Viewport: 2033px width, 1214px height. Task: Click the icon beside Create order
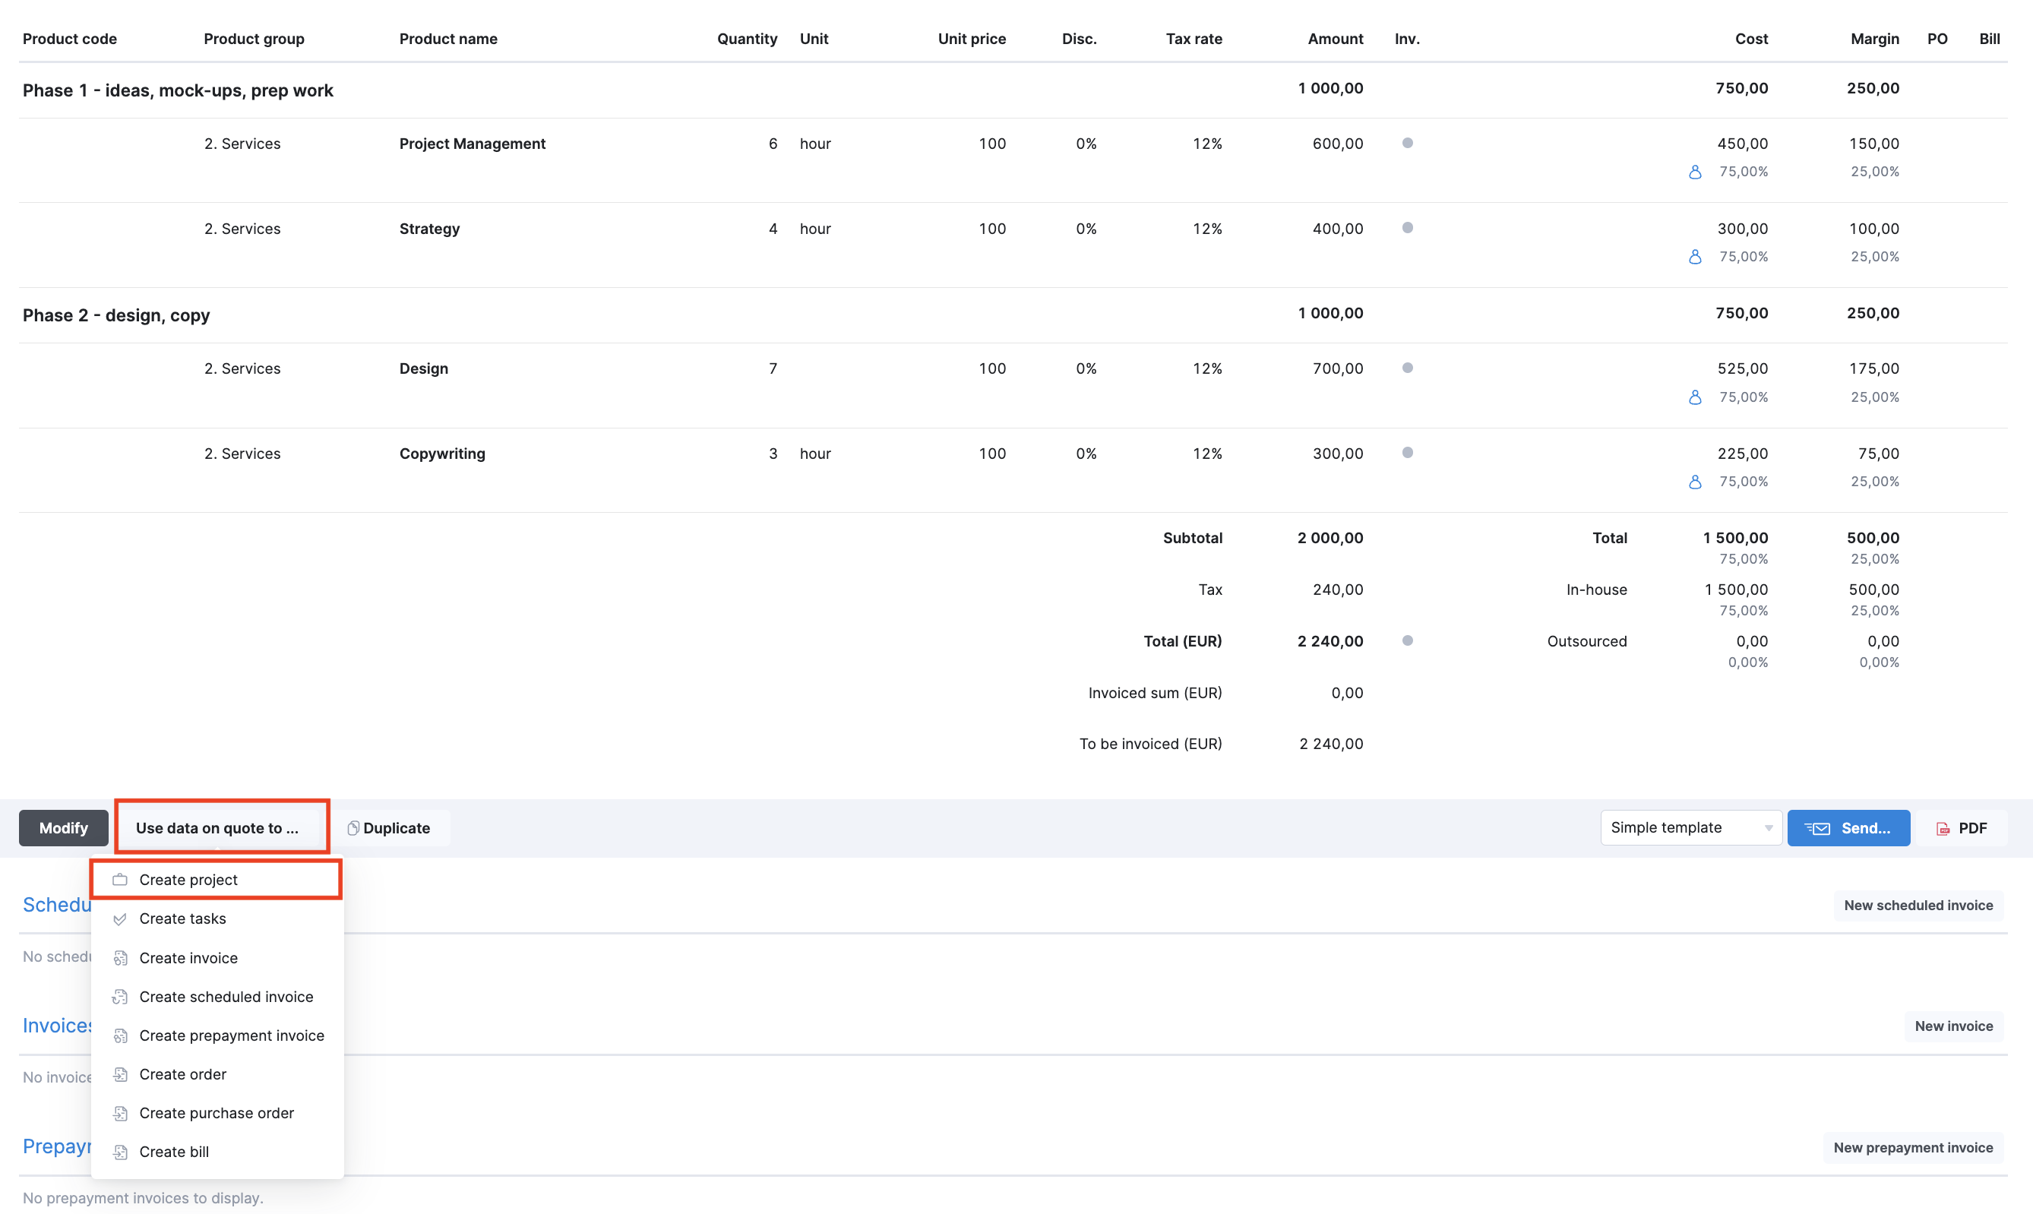click(x=120, y=1074)
